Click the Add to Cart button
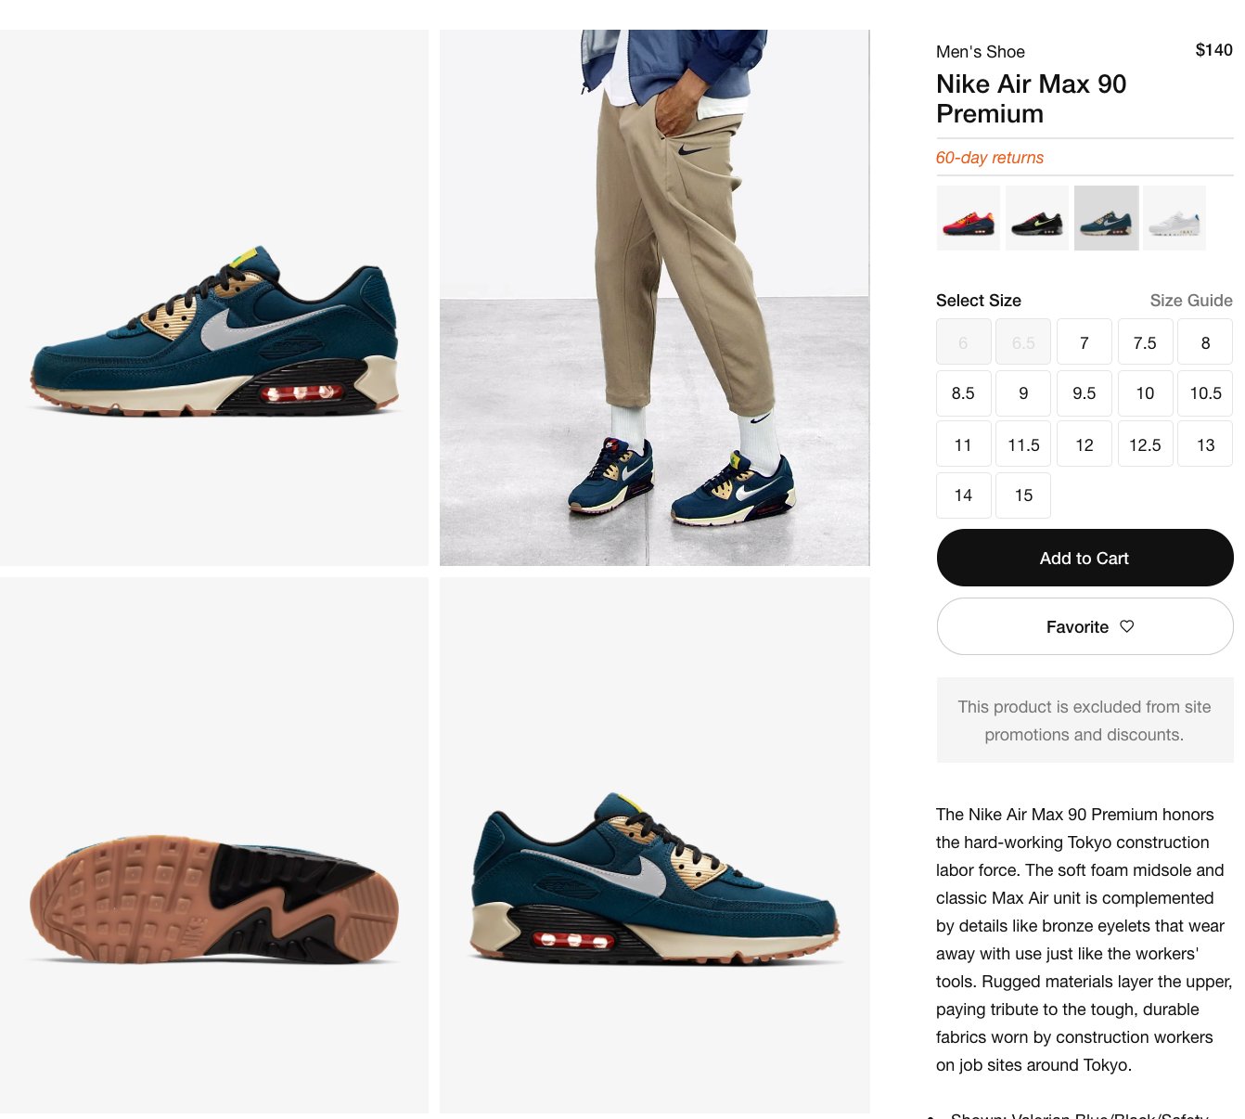The height and width of the screenshot is (1119, 1245). tap(1085, 558)
